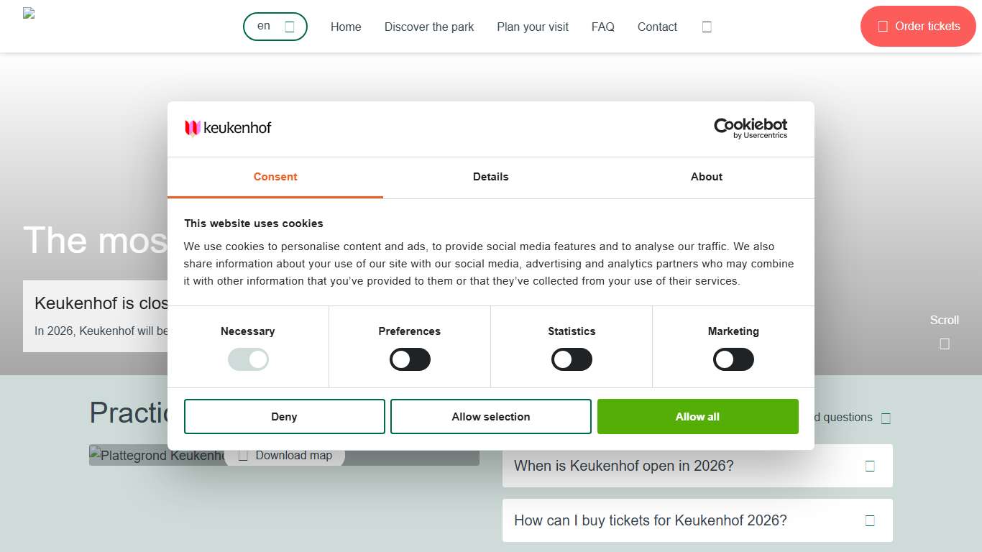Screen dimensions: 982x552
Task: Enable the Preferences cookie toggle
Action: tap(410, 359)
